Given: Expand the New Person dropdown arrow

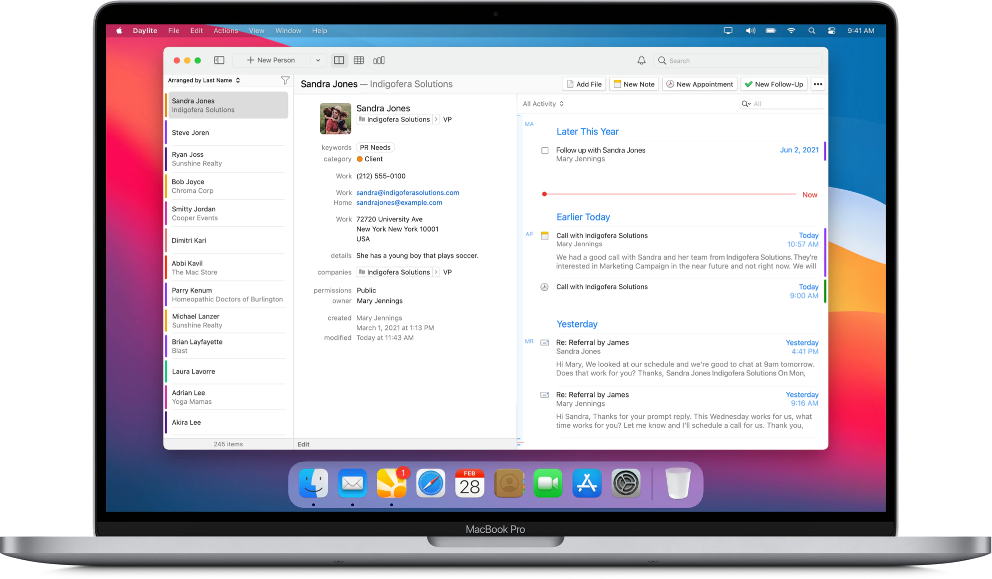Looking at the screenshot, I should pos(318,60).
